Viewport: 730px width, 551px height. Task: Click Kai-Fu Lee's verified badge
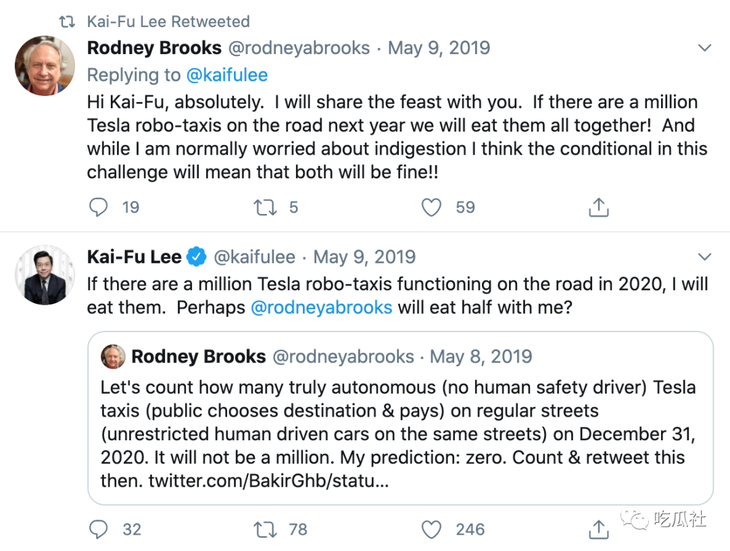click(x=197, y=257)
